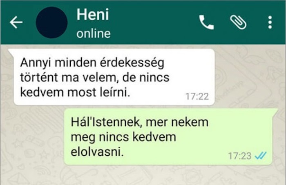Click the 17:22 message timestamp
Screen dimensions: 286x185
click(x=197, y=96)
